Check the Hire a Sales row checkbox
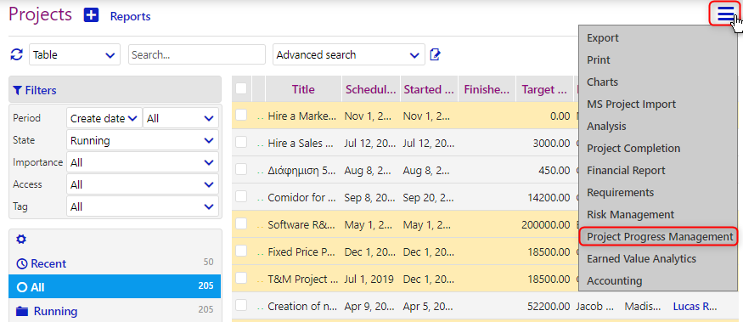This screenshot has width=743, height=322. point(241,142)
